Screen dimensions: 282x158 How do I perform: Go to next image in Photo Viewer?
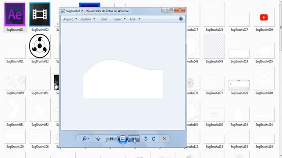[134, 139]
